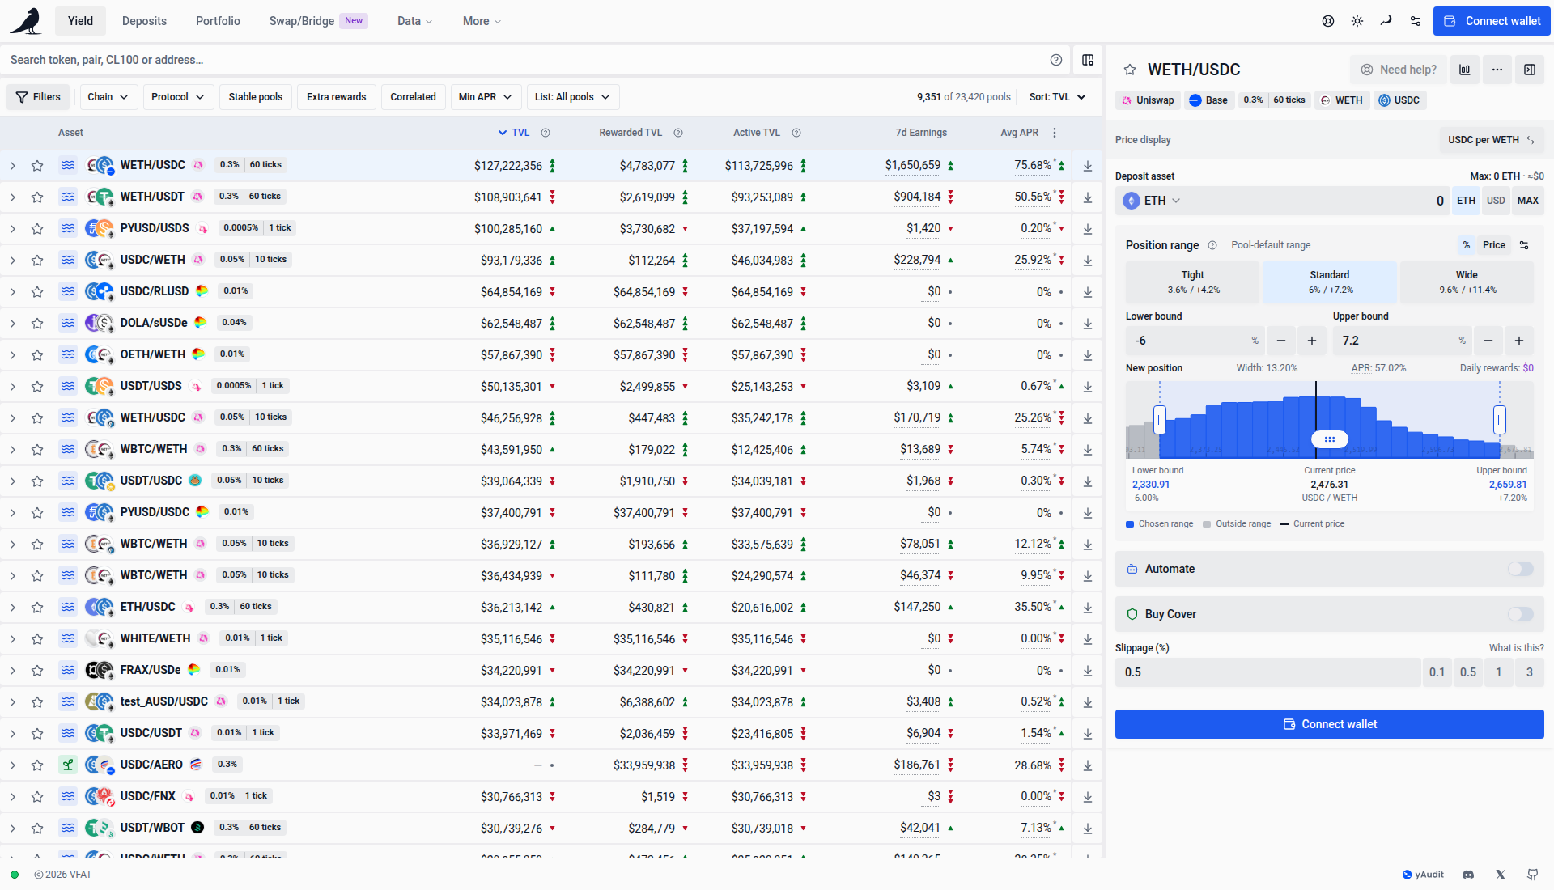
Task: Expand the USDC/RLUSD row chevron
Action: (12, 292)
